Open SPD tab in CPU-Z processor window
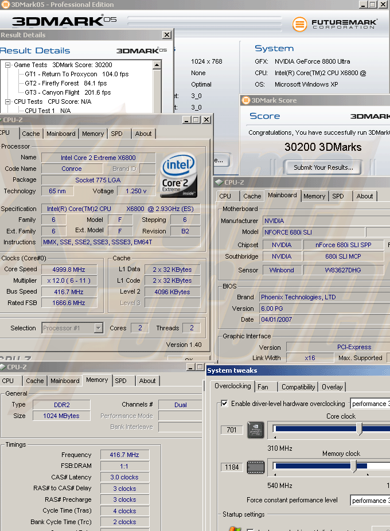Viewport: 390px width, 531px height. [116, 134]
